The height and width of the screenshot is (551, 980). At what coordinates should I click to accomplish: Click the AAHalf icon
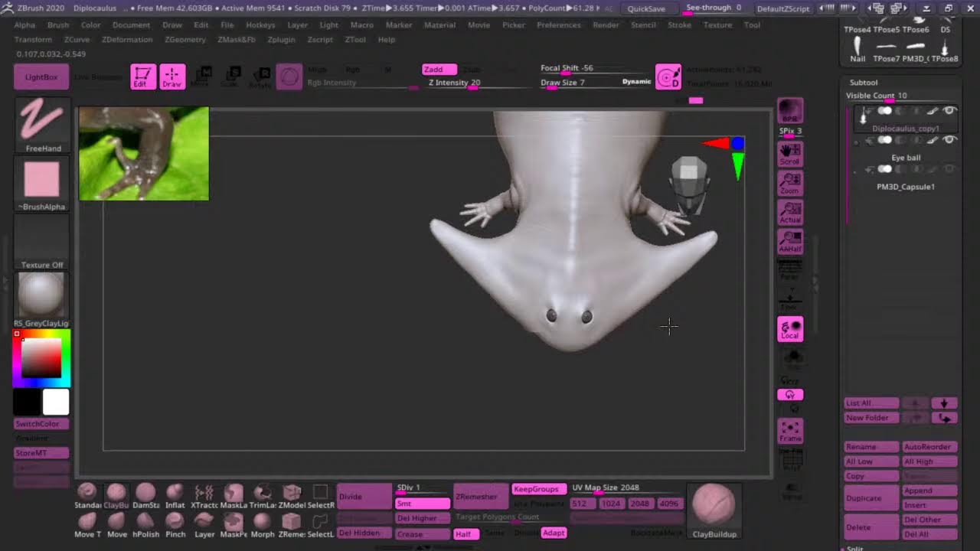[790, 241]
